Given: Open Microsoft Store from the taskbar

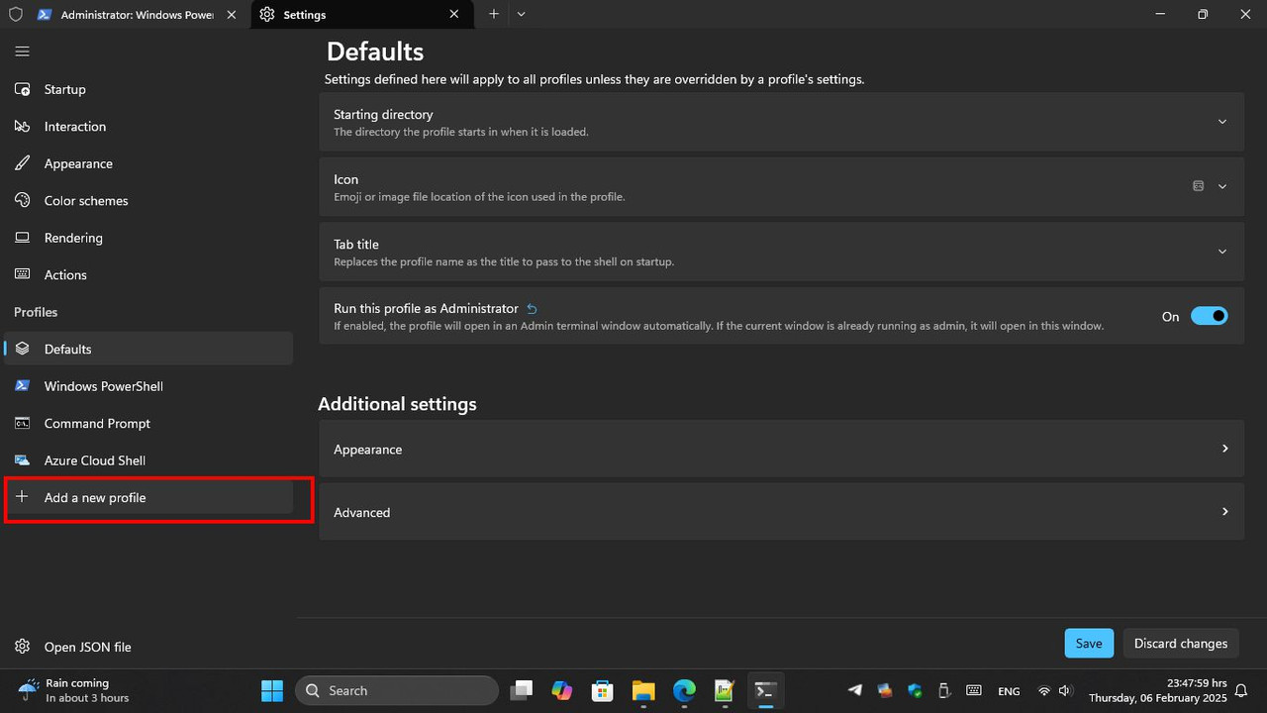Looking at the screenshot, I should pos(602,690).
